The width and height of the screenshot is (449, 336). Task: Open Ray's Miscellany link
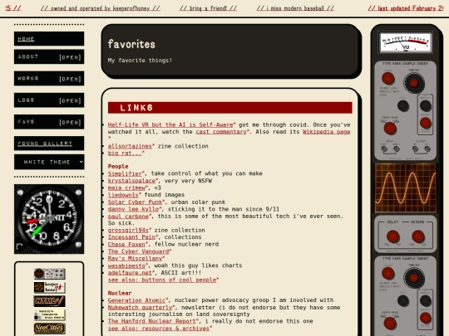point(136,259)
